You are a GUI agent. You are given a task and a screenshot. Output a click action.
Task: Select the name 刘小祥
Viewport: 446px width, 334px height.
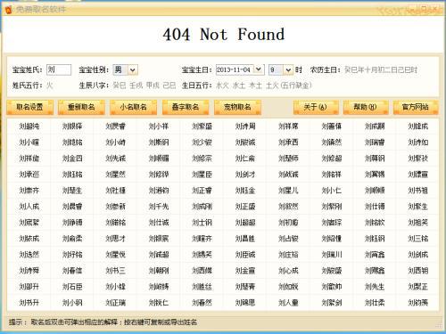click(x=159, y=126)
